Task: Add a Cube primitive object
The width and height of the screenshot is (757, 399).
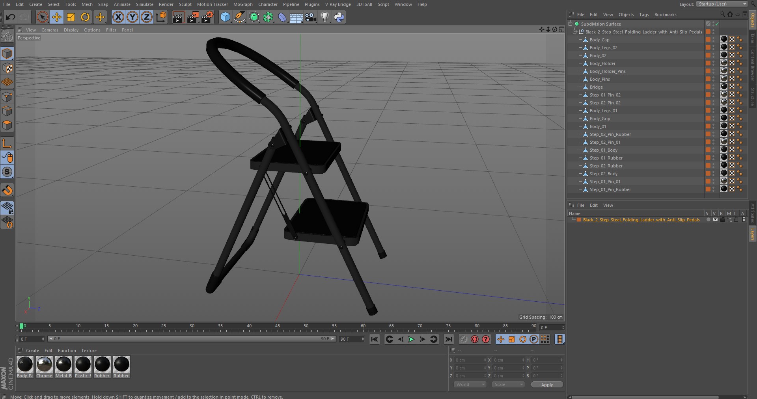Action: pyautogui.click(x=225, y=17)
